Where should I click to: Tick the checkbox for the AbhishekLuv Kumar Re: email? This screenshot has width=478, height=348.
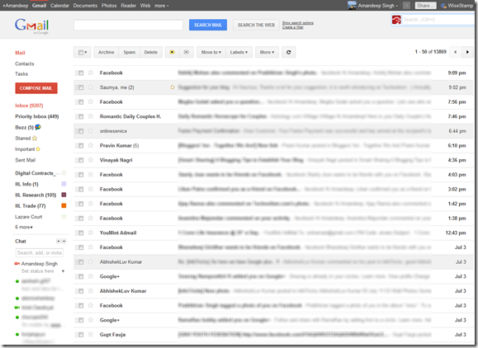click(x=81, y=262)
